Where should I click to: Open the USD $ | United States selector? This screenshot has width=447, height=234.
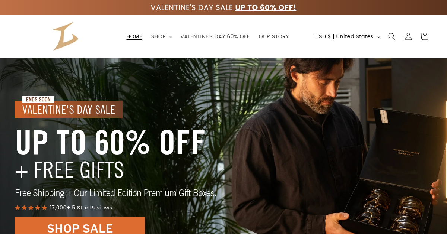coord(348,36)
